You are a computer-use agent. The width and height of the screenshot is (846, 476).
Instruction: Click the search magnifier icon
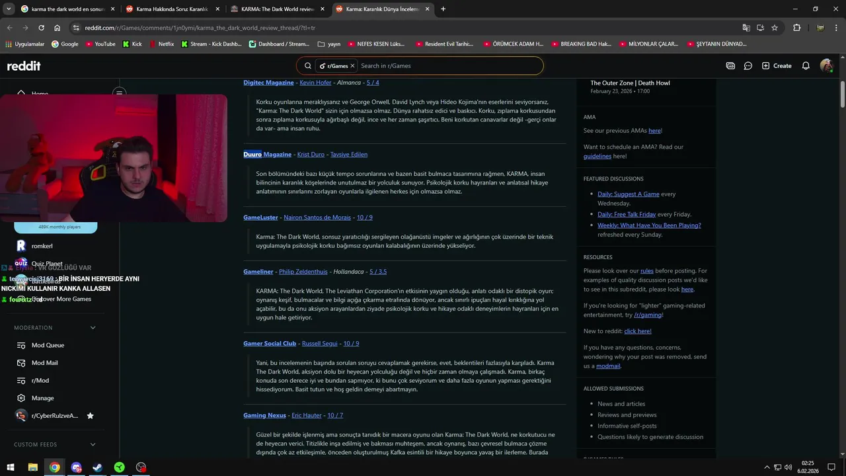308,65
